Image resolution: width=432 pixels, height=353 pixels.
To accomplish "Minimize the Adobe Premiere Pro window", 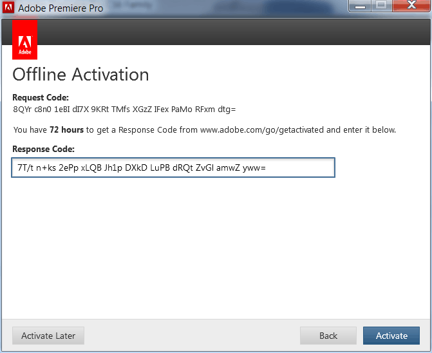I will pyautogui.click(x=360, y=6).
